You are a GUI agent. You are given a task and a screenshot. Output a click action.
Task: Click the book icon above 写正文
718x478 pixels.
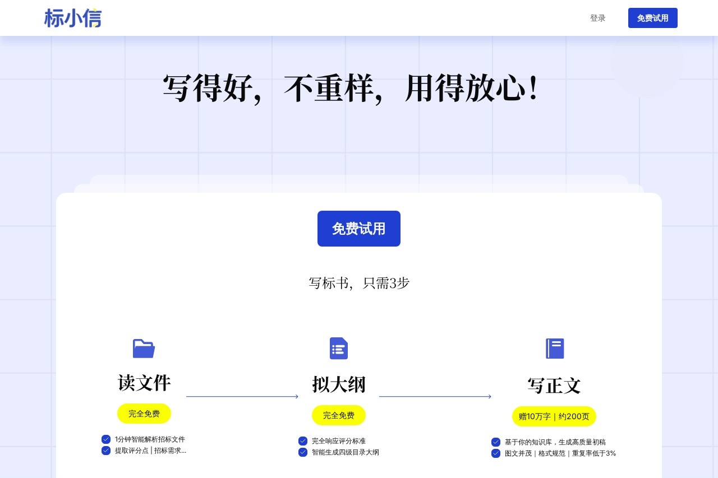pos(555,349)
